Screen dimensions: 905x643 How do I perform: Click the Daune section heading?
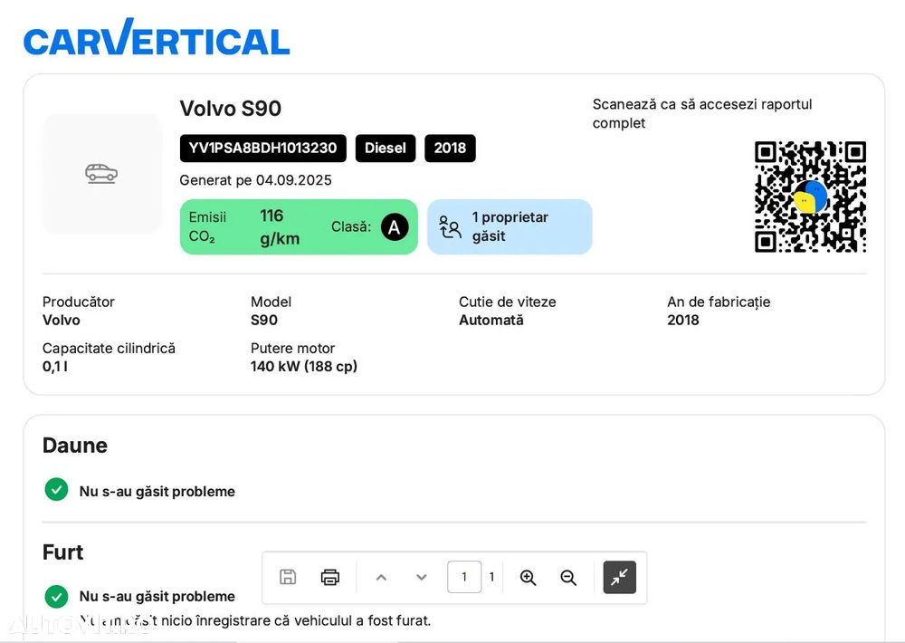(x=75, y=446)
